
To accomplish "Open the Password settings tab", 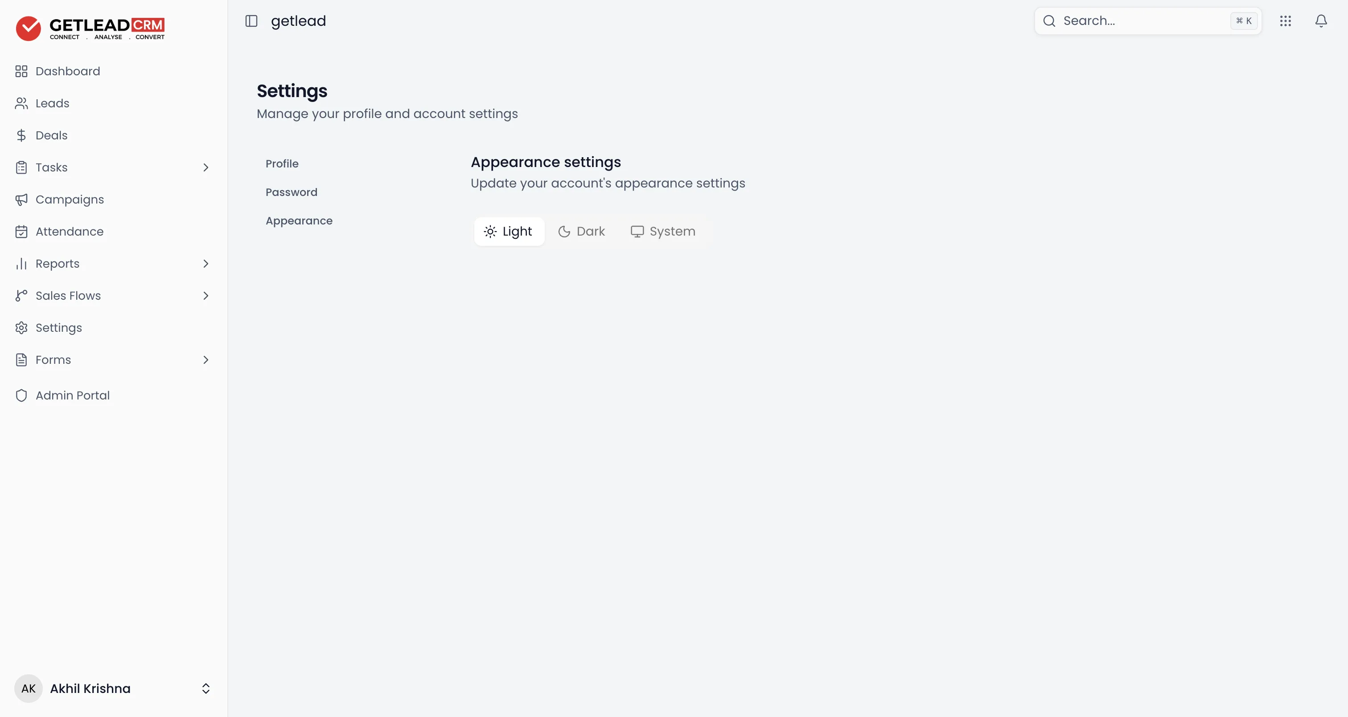I will point(292,192).
